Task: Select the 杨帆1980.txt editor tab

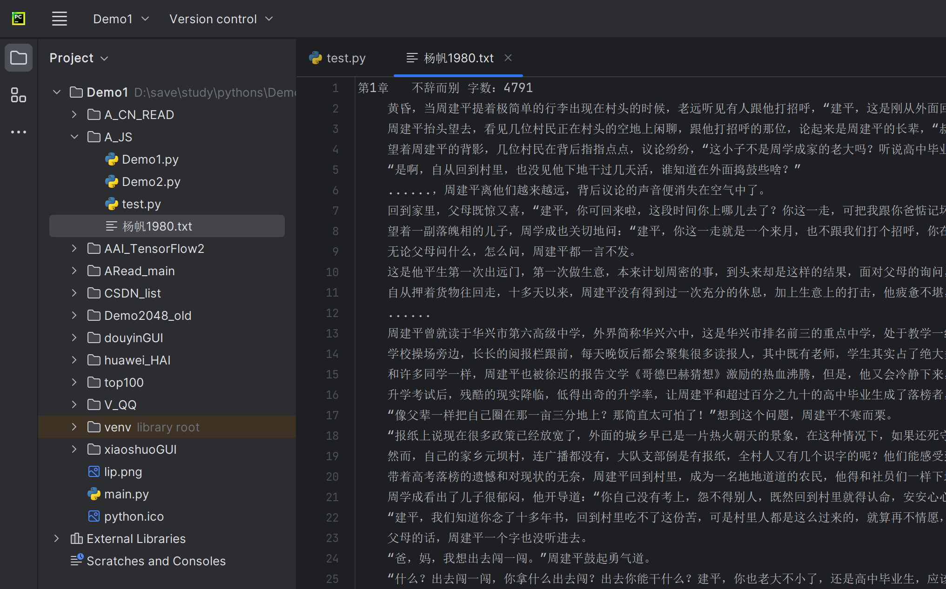Action: point(458,58)
